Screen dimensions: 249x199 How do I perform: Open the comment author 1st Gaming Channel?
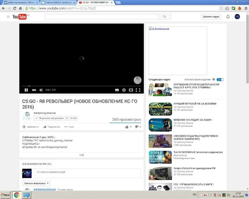tap(45, 189)
